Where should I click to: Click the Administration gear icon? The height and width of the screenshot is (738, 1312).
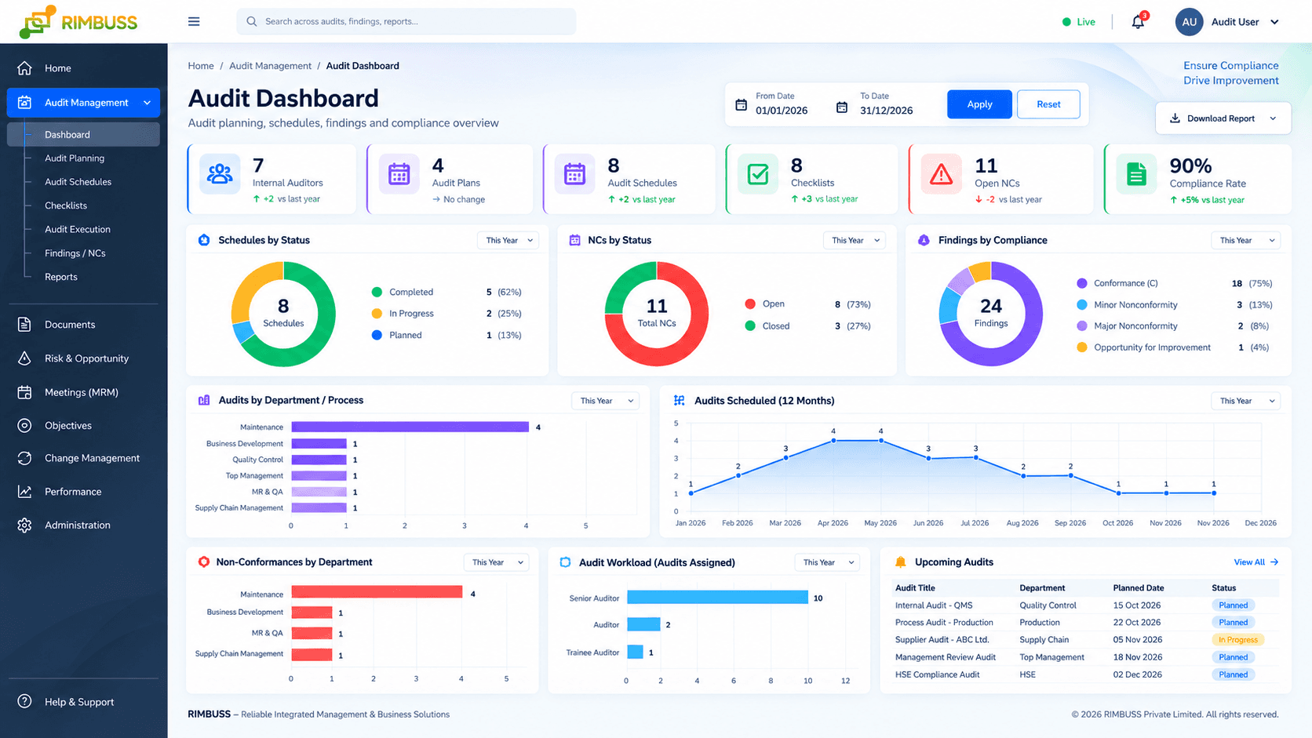[25, 525]
